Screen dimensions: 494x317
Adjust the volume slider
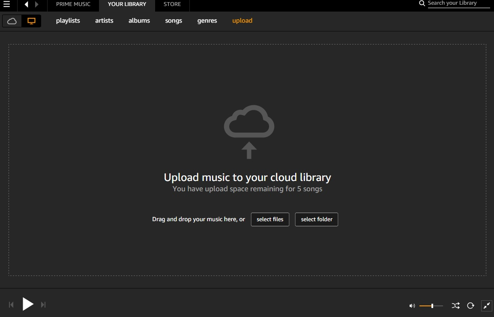point(431,306)
